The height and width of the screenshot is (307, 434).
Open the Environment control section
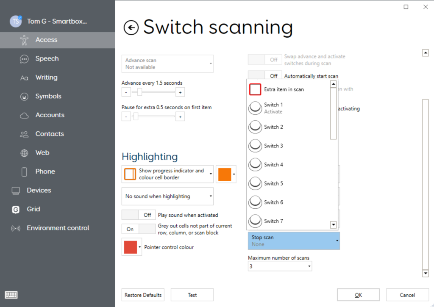coord(58,228)
